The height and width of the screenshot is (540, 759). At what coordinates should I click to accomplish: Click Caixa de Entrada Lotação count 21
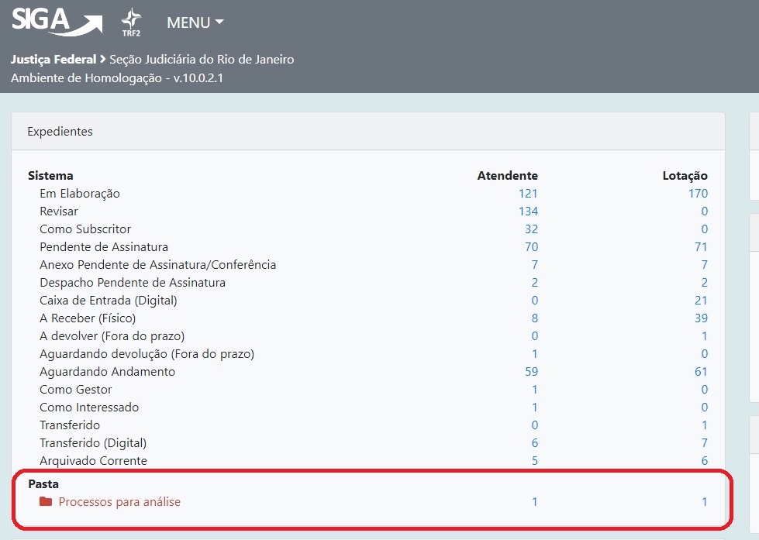pos(701,301)
